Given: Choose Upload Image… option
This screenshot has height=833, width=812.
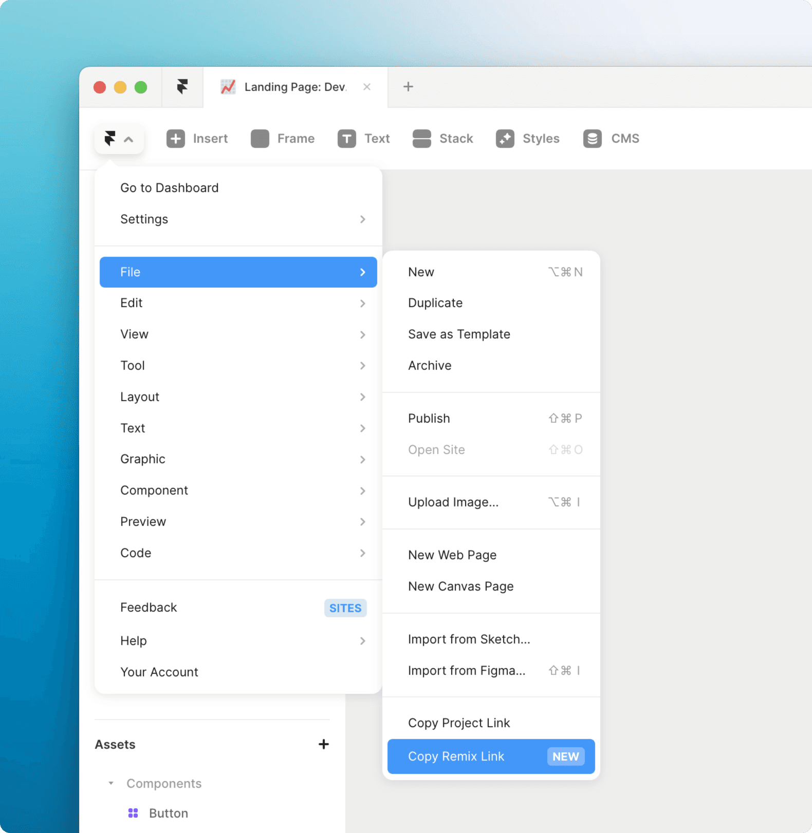Looking at the screenshot, I should tap(491, 502).
